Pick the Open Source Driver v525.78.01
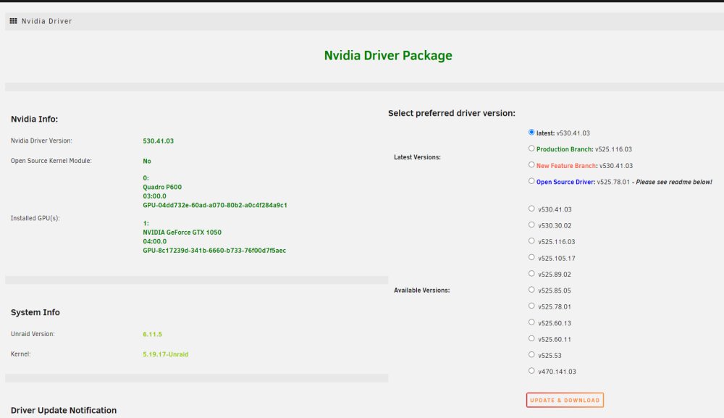Viewport: 724px width, 418px height. (x=531, y=181)
